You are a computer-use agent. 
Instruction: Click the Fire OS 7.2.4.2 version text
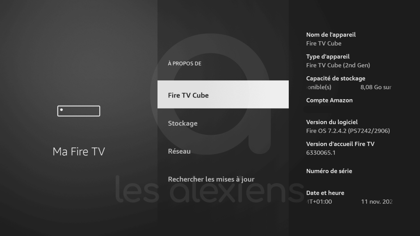pos(348,131)
